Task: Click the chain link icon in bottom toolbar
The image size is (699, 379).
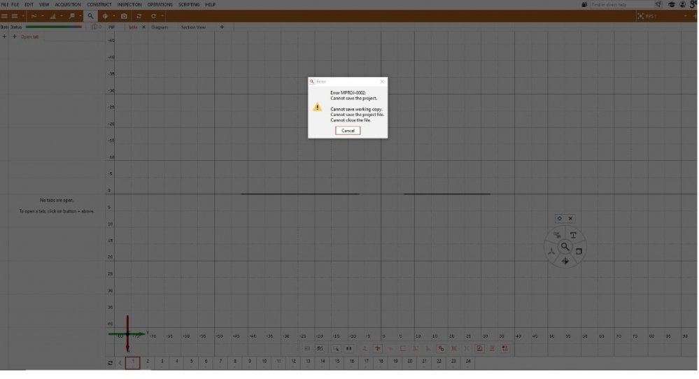Action: pyautogui.click(x=441, y=349)
